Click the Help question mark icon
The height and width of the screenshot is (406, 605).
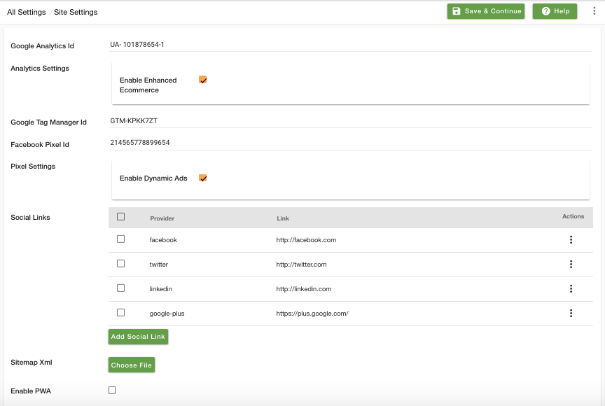click(x=545, y=11)
